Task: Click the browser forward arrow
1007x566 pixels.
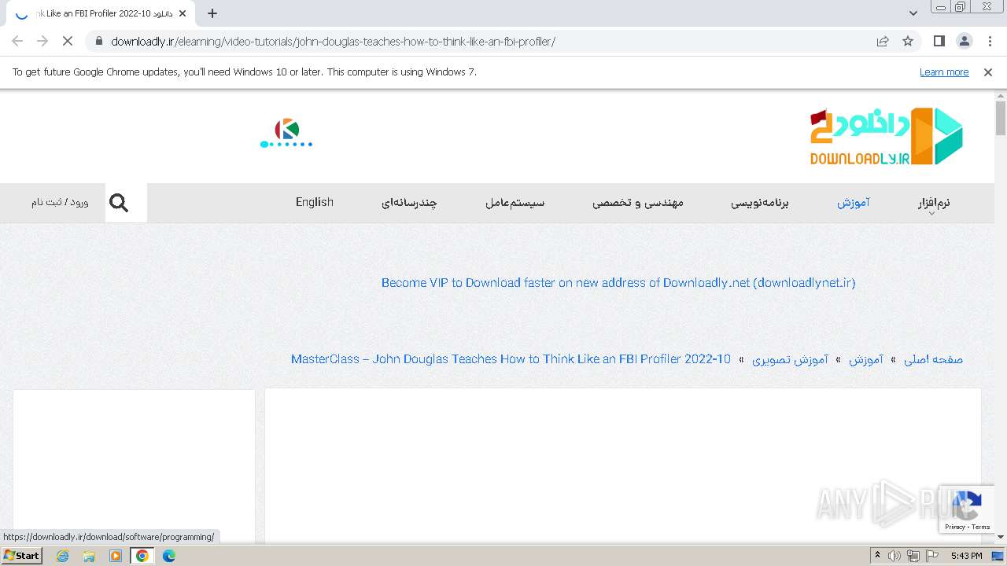Action: 42,41
